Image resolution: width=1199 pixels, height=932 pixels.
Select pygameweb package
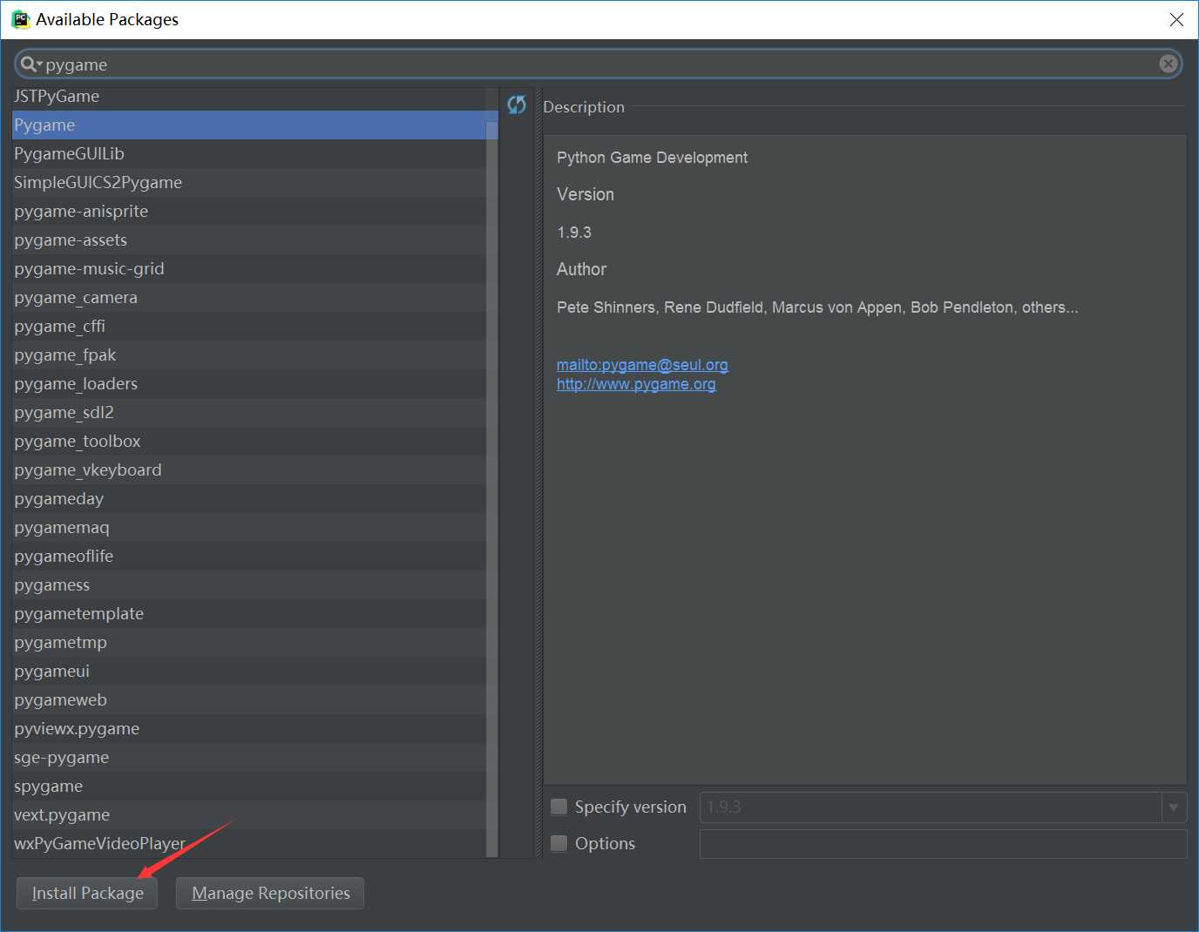(x=249, y=699)
